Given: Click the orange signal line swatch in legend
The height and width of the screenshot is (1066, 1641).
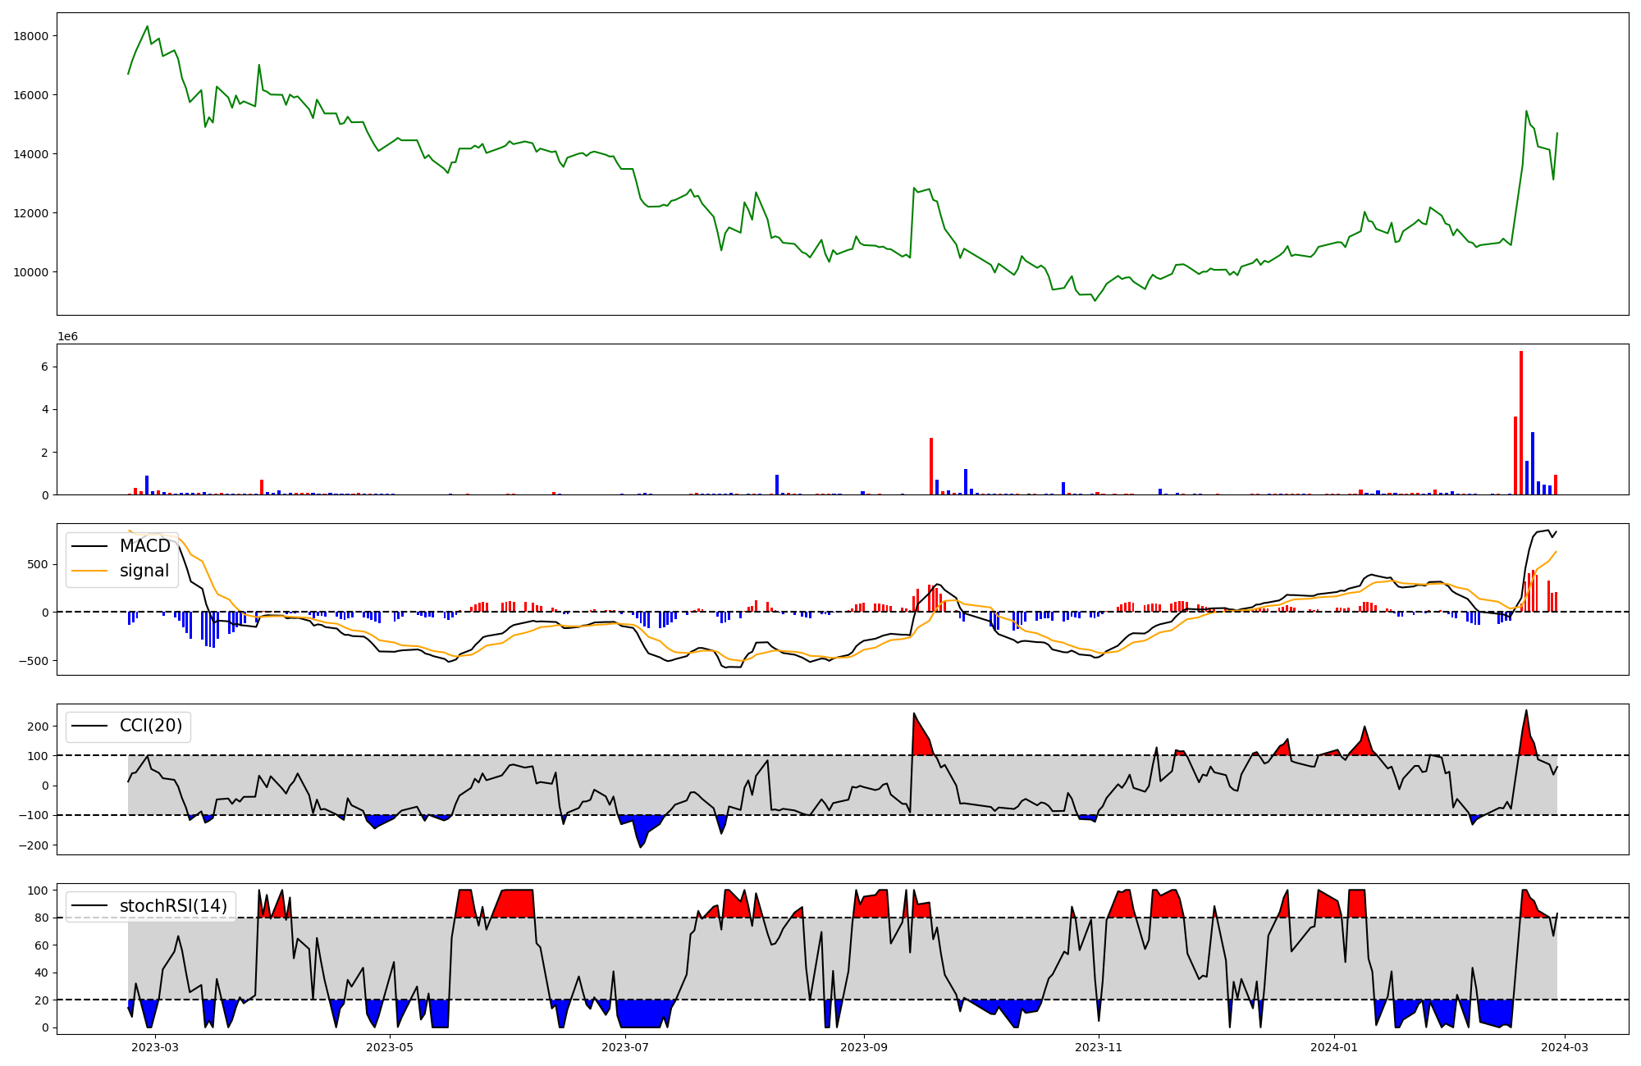Looking at the screenshot, I should click(x=89, y=571).
